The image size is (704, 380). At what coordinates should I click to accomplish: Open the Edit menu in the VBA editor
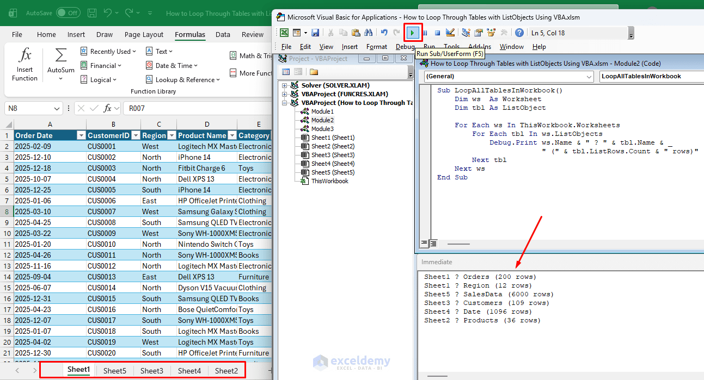click(305, 47)
